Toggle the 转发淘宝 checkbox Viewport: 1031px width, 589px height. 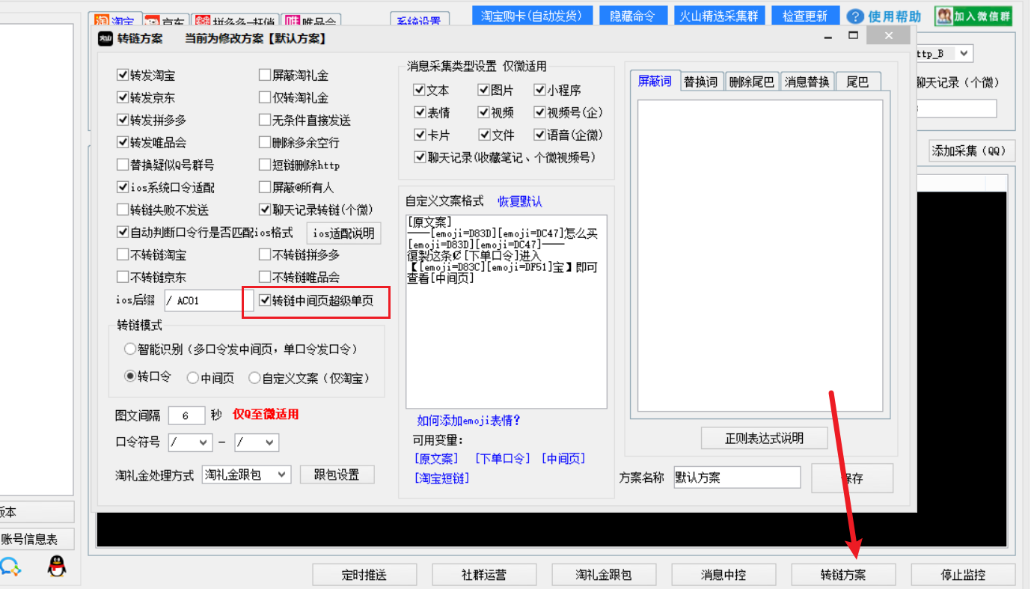pyautogui.click(x=146, y=76)
